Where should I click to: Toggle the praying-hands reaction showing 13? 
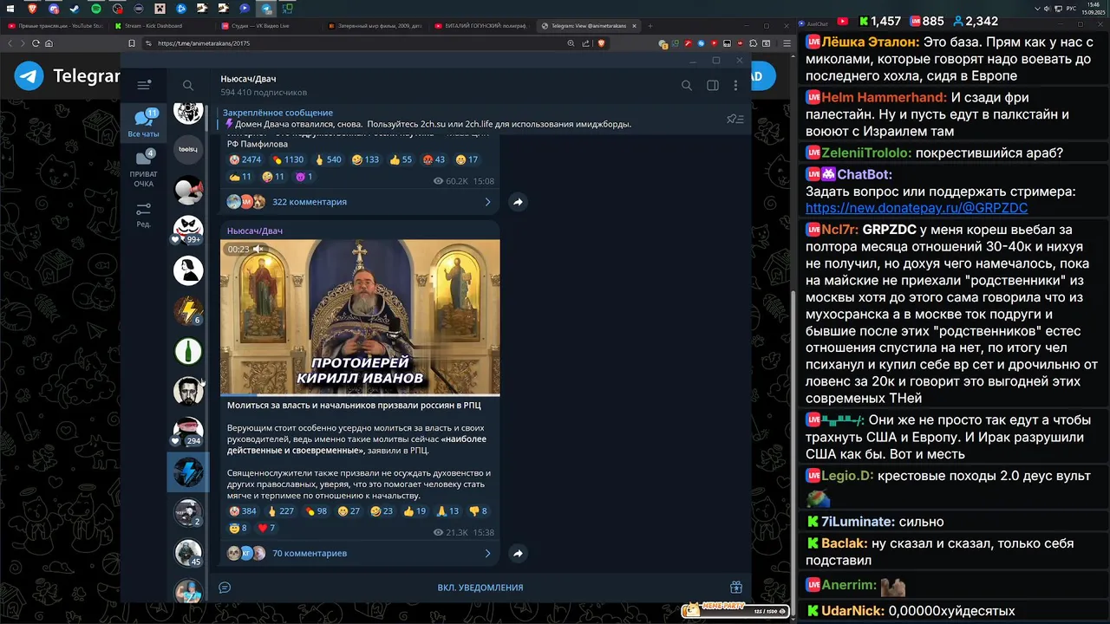[x=448, y=511]
